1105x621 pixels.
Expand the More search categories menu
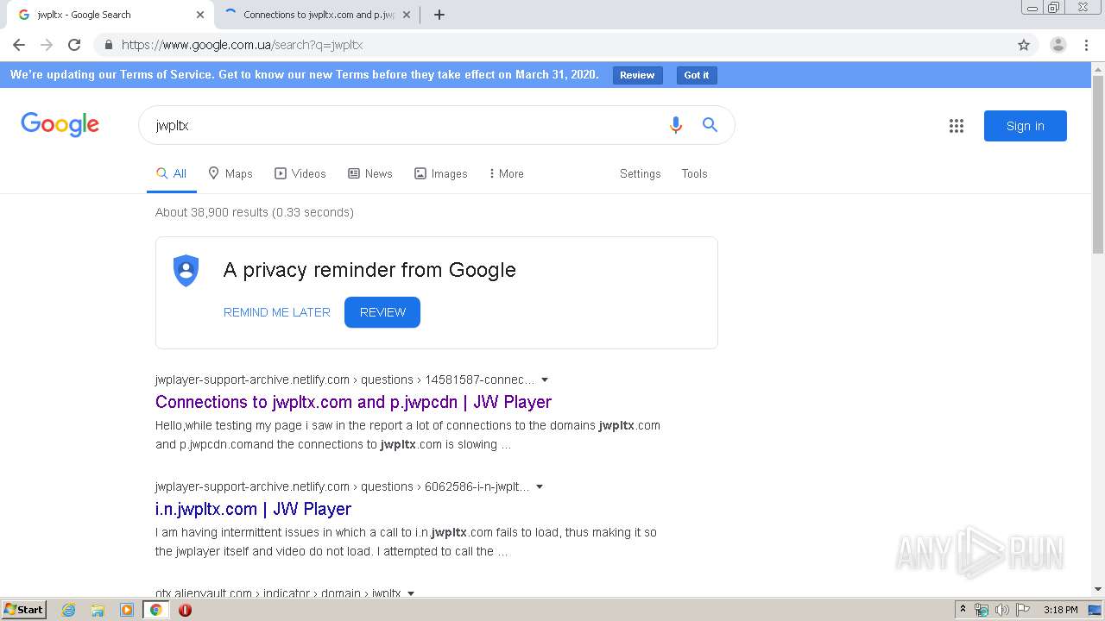(506, 173)
